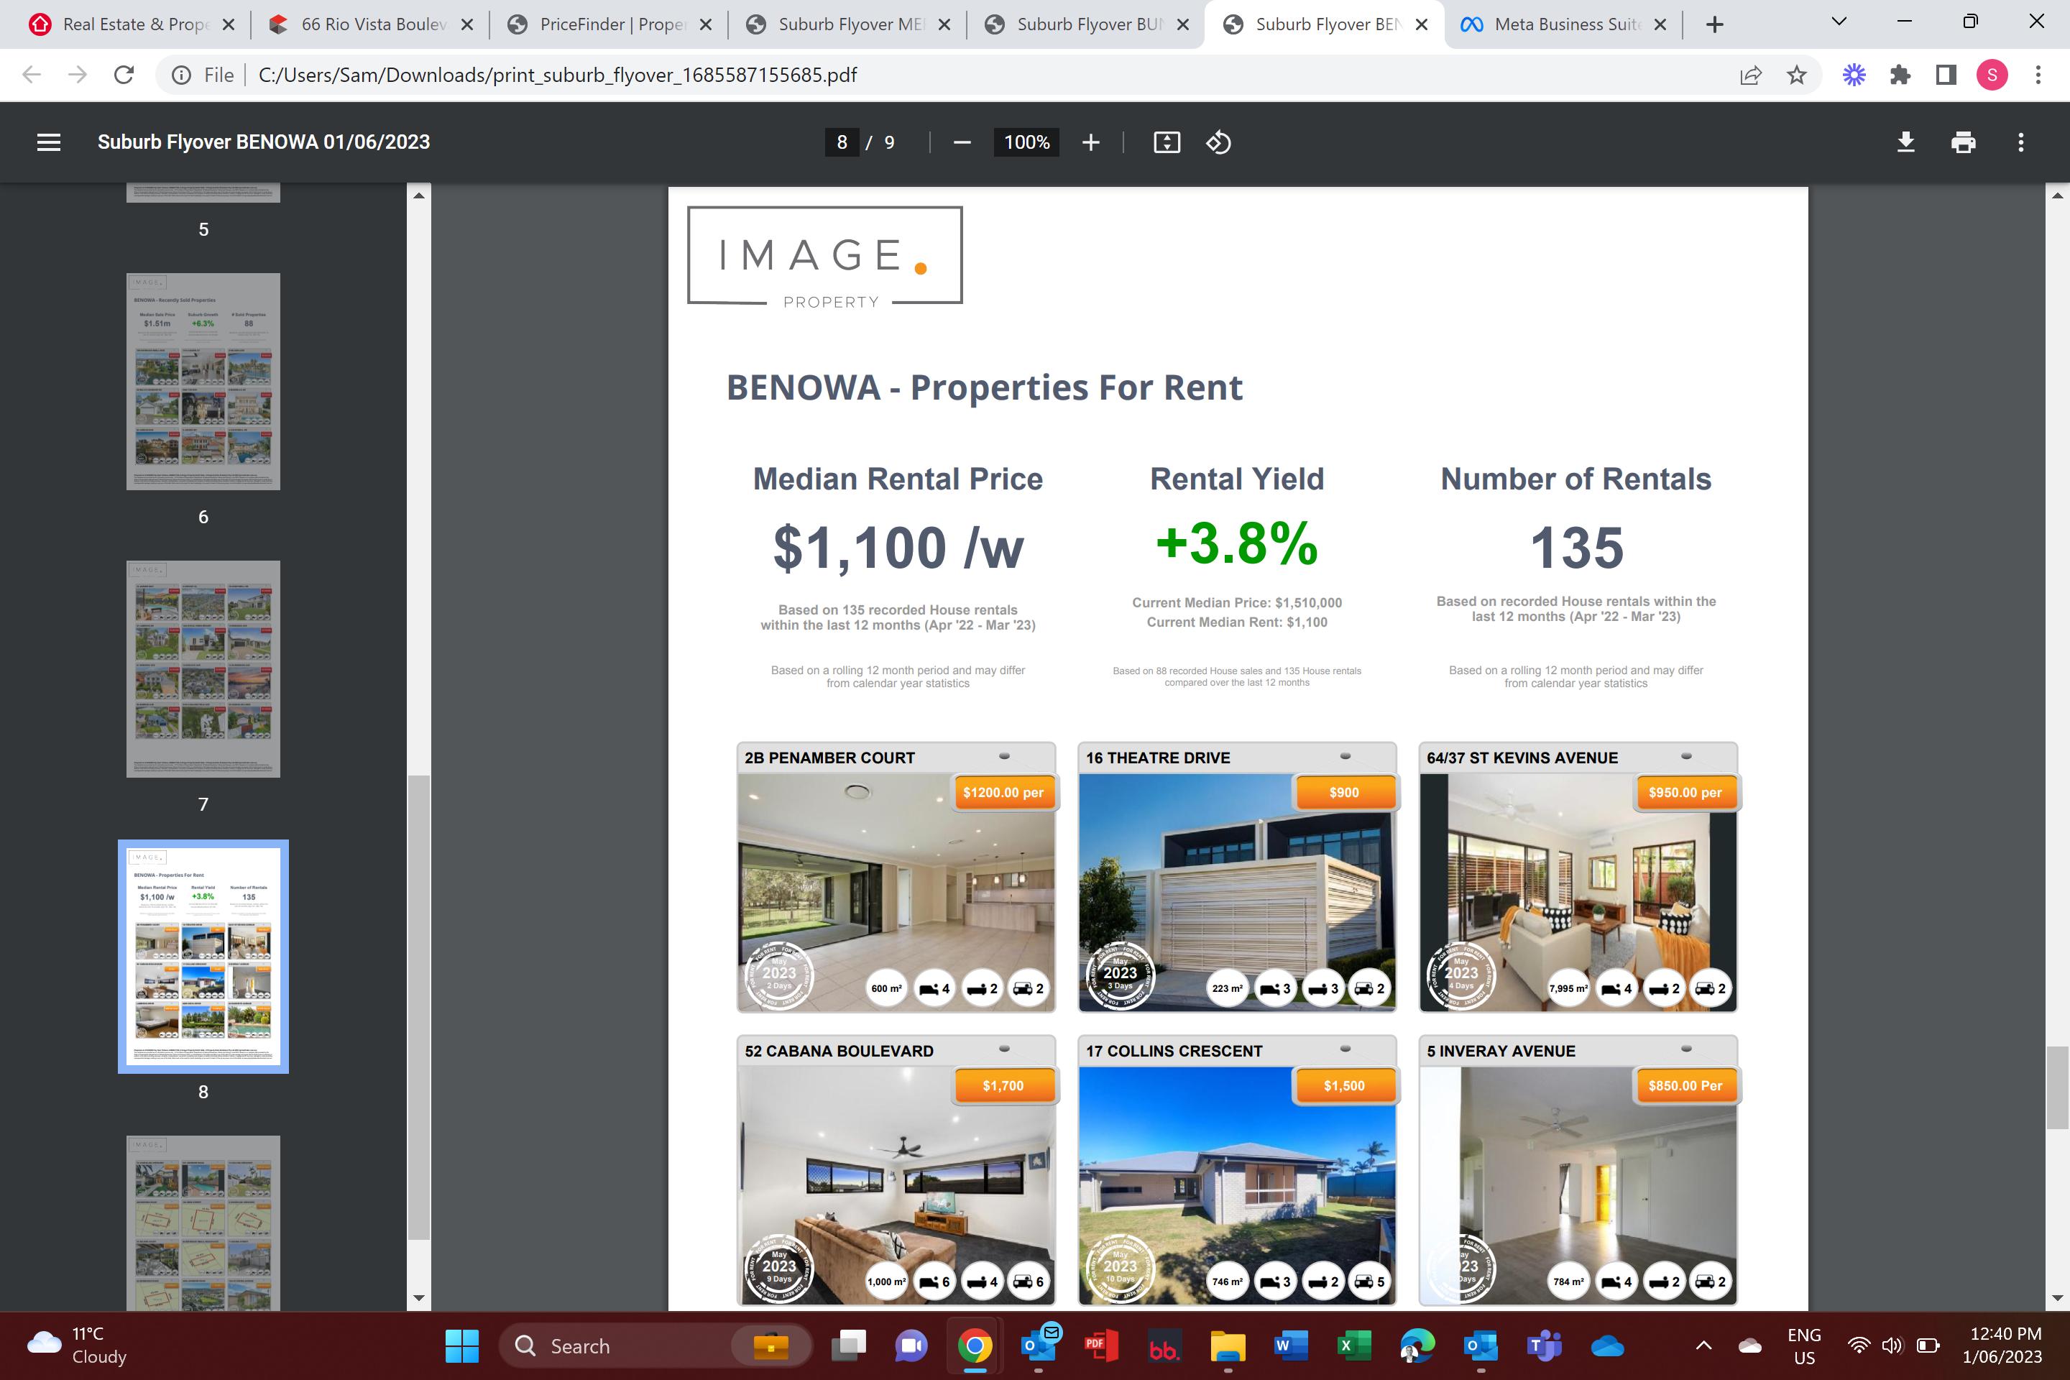Screen dimensions: 2070x1380
Task: Show hidden system tray icons
Action: click(x=1704, y=1345)
